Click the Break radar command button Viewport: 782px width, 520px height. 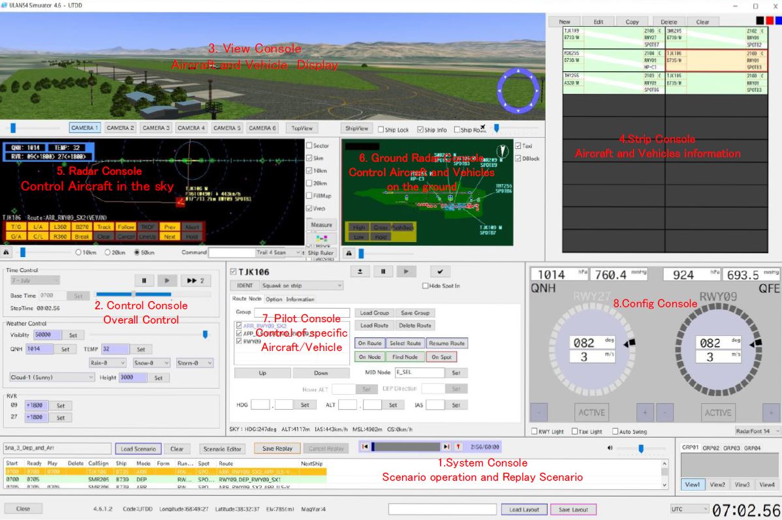(x=82, y=236)
